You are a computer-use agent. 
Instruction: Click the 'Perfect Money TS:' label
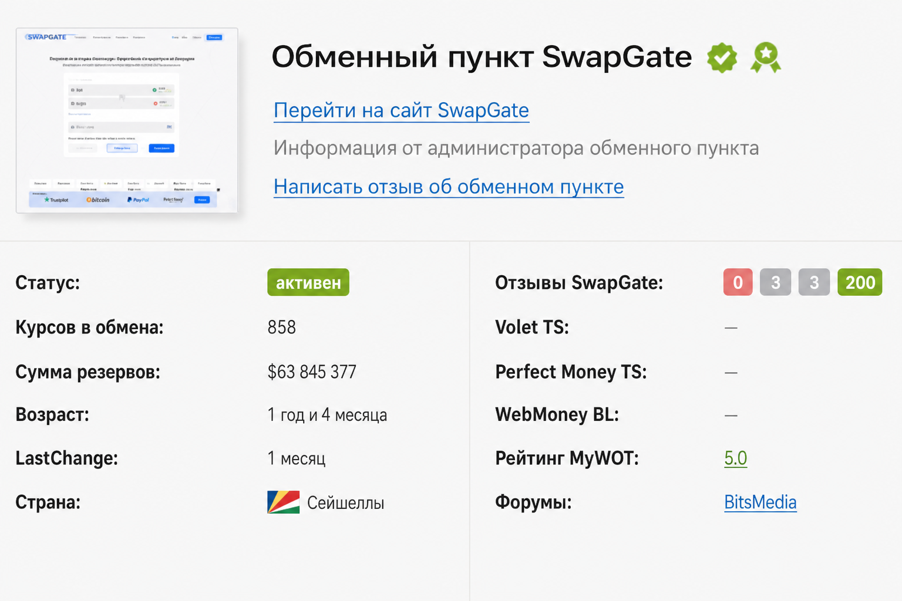571,372
